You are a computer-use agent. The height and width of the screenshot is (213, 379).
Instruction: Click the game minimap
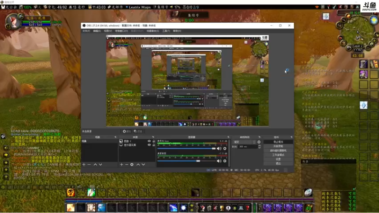[358, 32]
